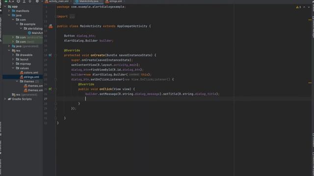Go to previous highlighted problem arrow
The image size is (314, 176).
(x=304, y=7)
